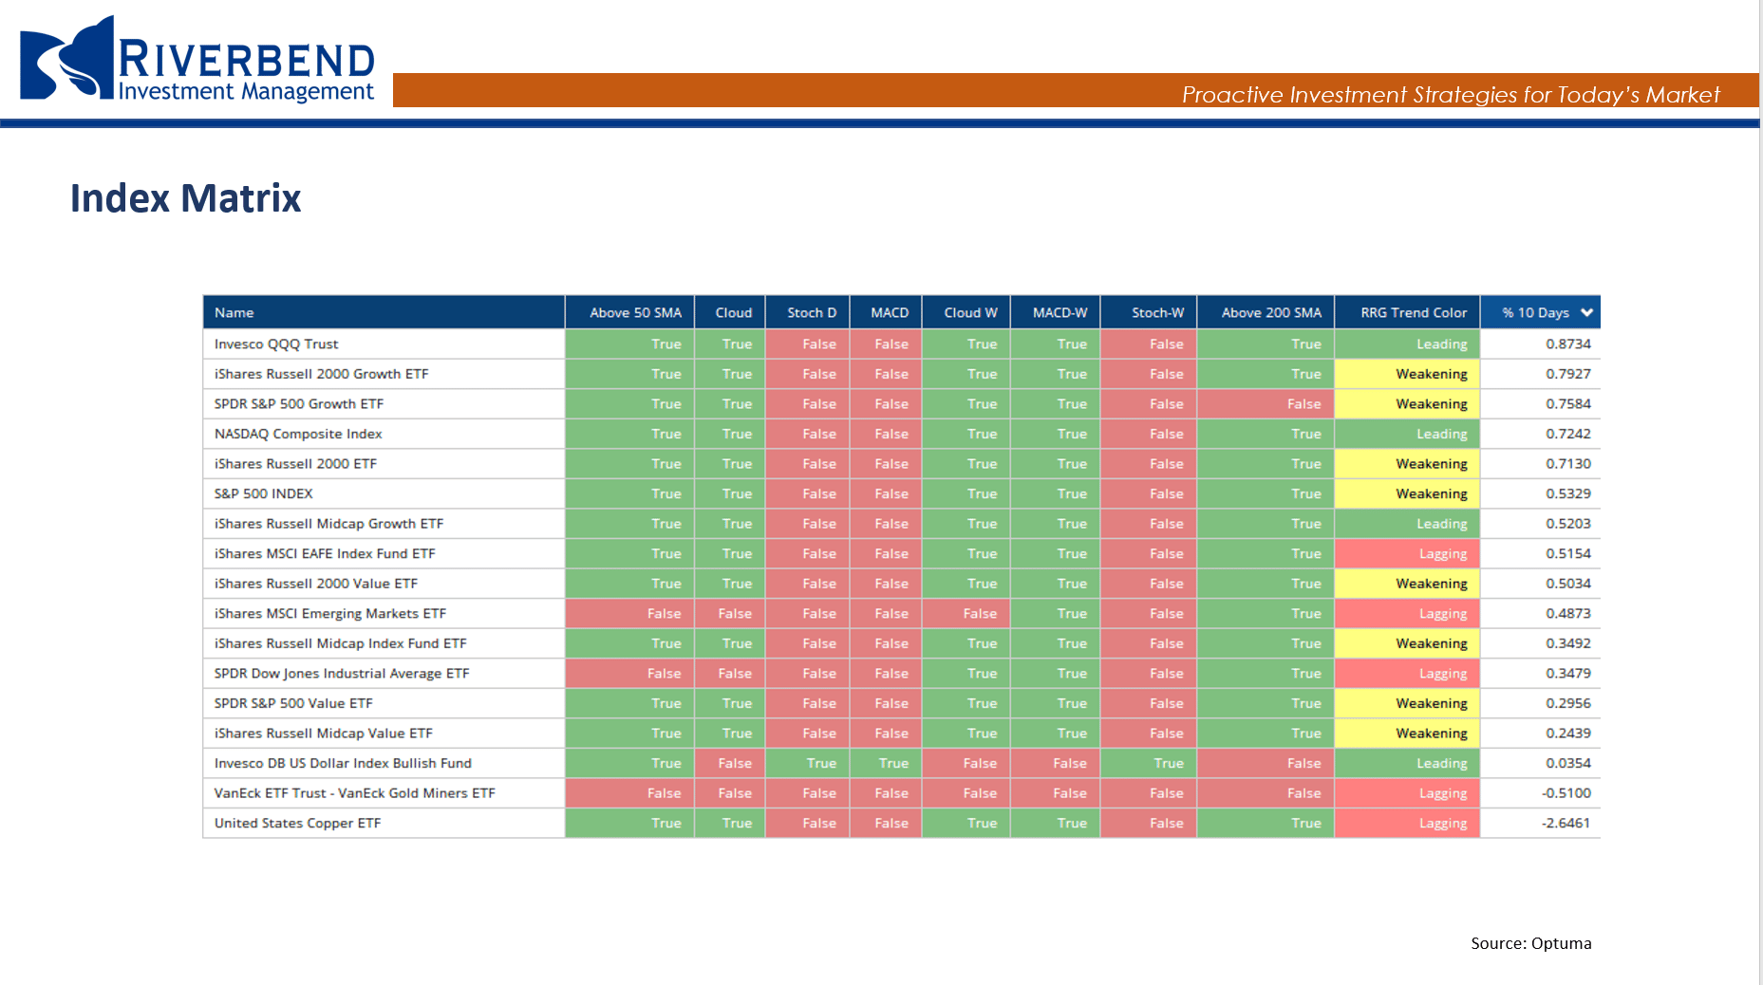Click the Above 50 SMA column header
This screenshot has width=1763, height=985.
point(630,312)
